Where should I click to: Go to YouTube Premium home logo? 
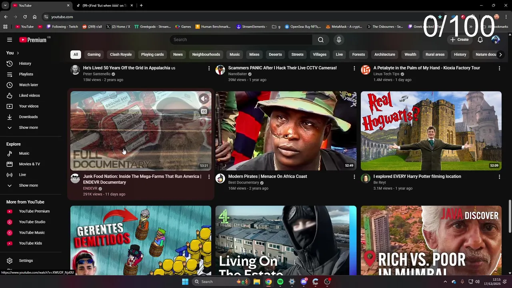click(33, 40)
